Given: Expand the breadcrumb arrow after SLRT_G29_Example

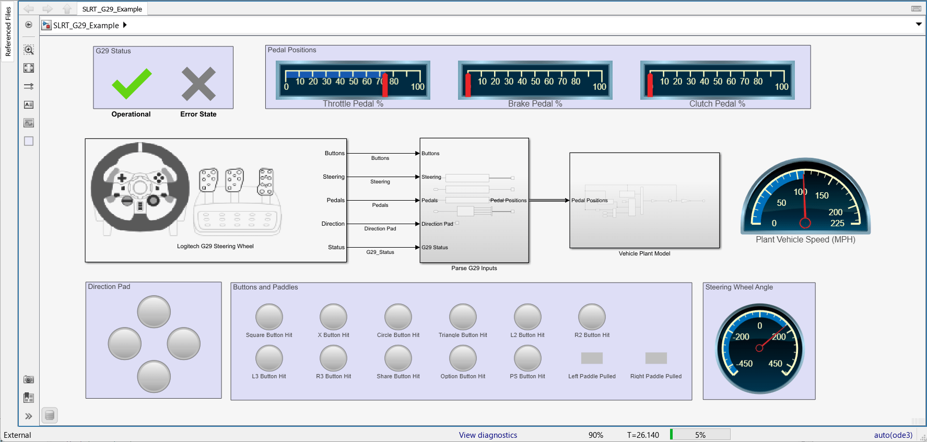Looking at the screenshot, I should tap(125, 25).
